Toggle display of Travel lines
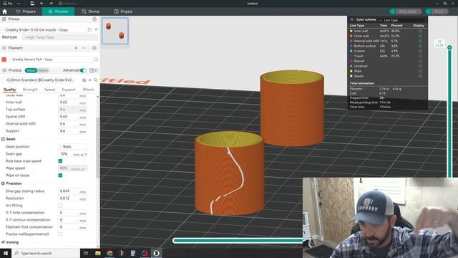 tap(420, 56)
